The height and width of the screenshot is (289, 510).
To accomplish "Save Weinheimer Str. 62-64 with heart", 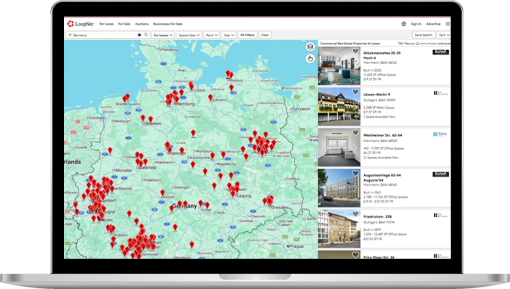I will [356, 133].
